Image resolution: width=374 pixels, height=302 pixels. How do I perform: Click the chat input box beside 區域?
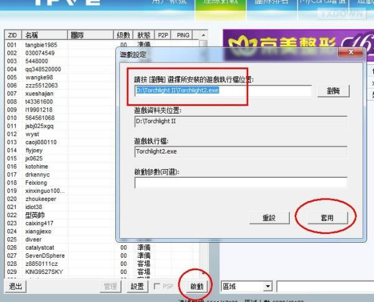tap(324, 286)
